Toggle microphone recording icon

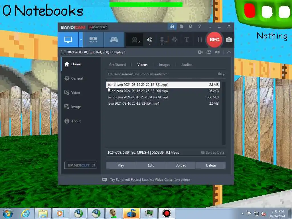[162, 40]
